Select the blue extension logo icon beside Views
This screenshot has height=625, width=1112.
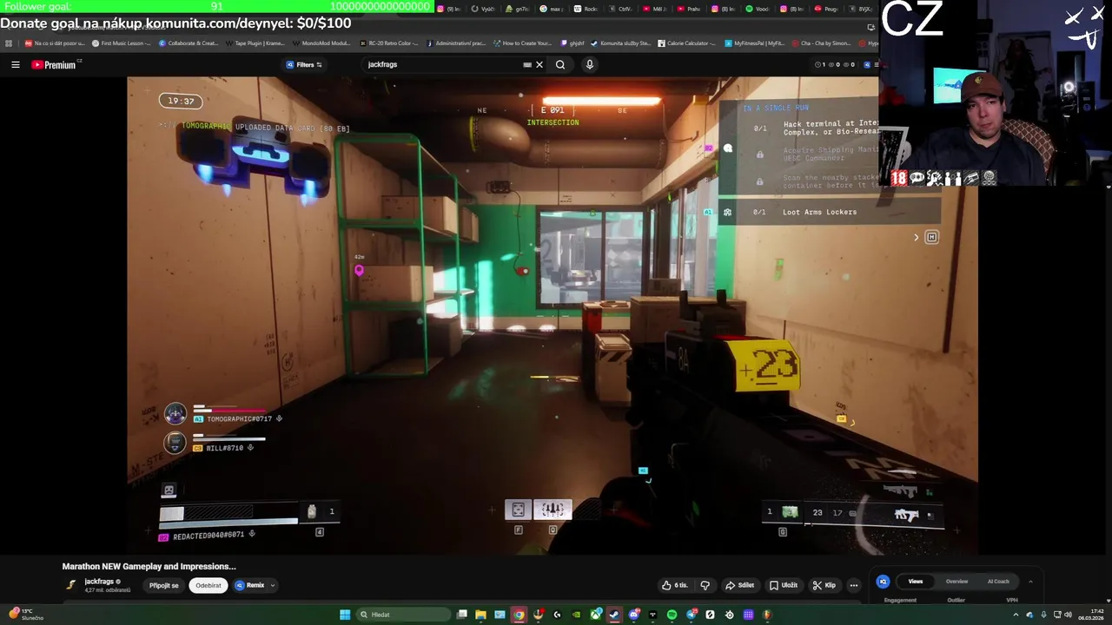(883, 582)
